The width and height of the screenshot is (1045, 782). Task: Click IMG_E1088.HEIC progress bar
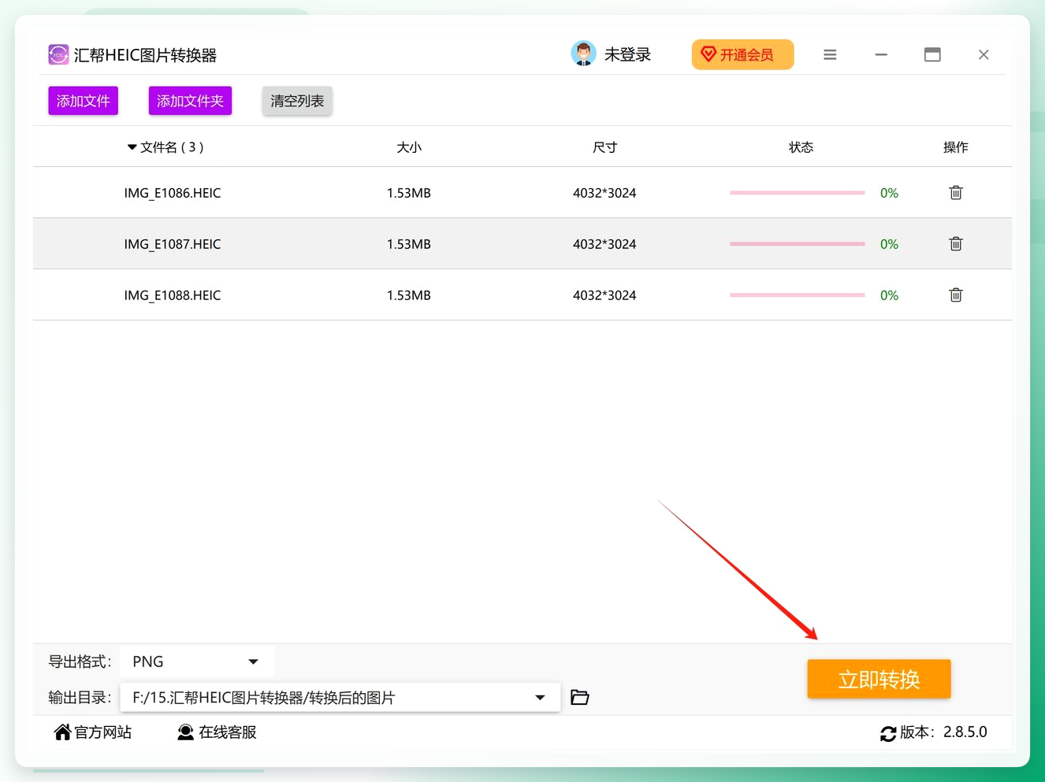coord(798,295)
